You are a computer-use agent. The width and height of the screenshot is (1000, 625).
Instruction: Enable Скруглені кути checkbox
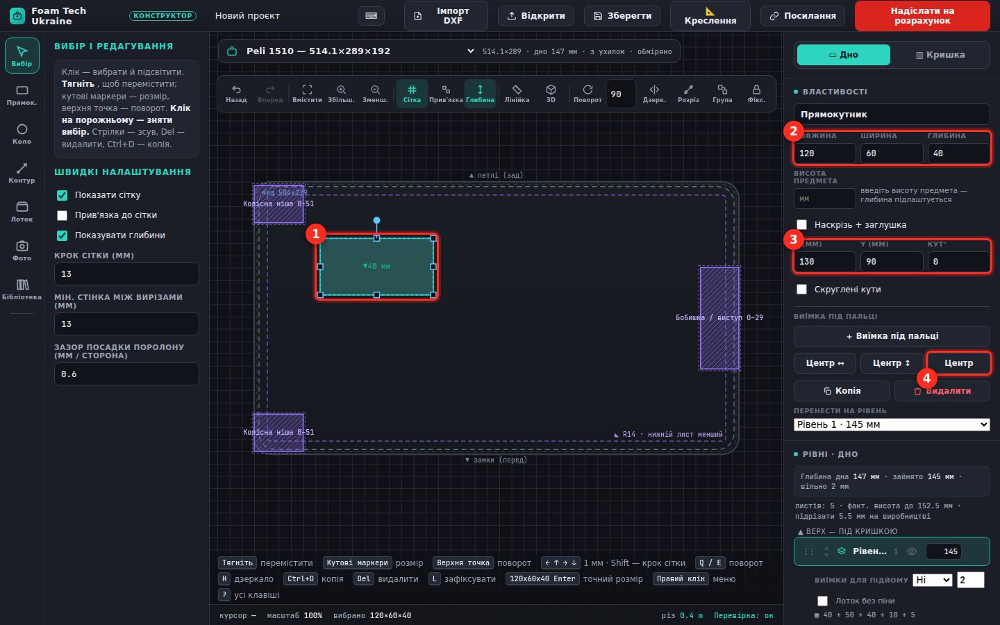pos(801,289)
